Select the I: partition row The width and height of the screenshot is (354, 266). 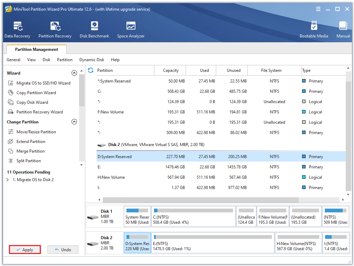coord(221,187)
